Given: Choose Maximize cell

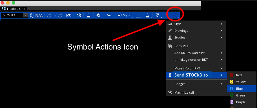Looking at the screenshot, I should [x=196, y=93].
